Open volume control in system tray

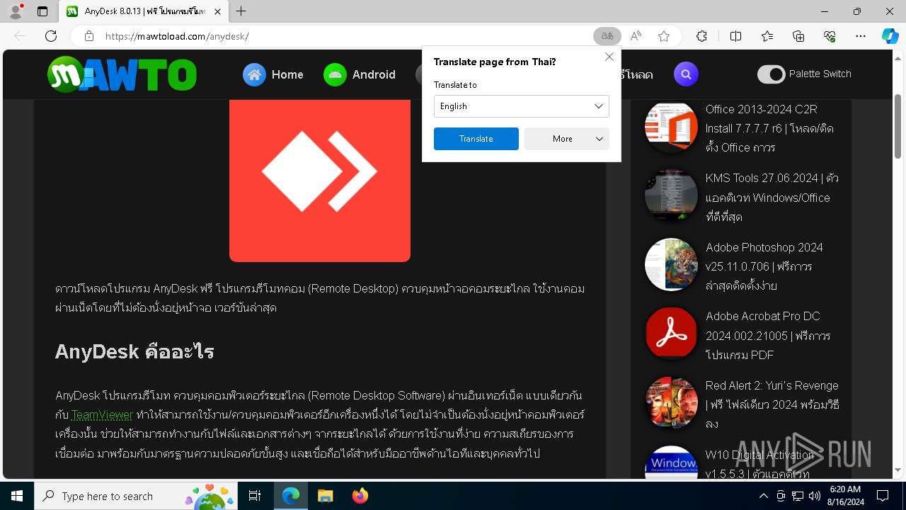pyautogui.click(x=815, y=496)
